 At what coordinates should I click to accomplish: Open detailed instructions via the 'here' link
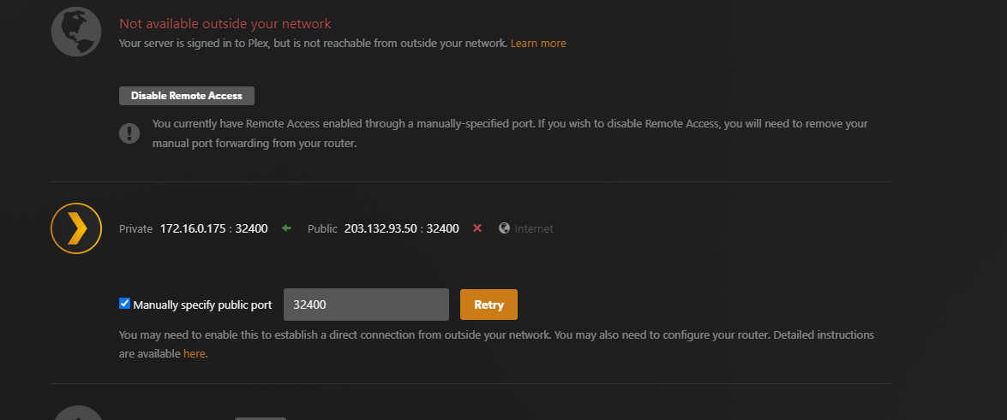(195, 353)
